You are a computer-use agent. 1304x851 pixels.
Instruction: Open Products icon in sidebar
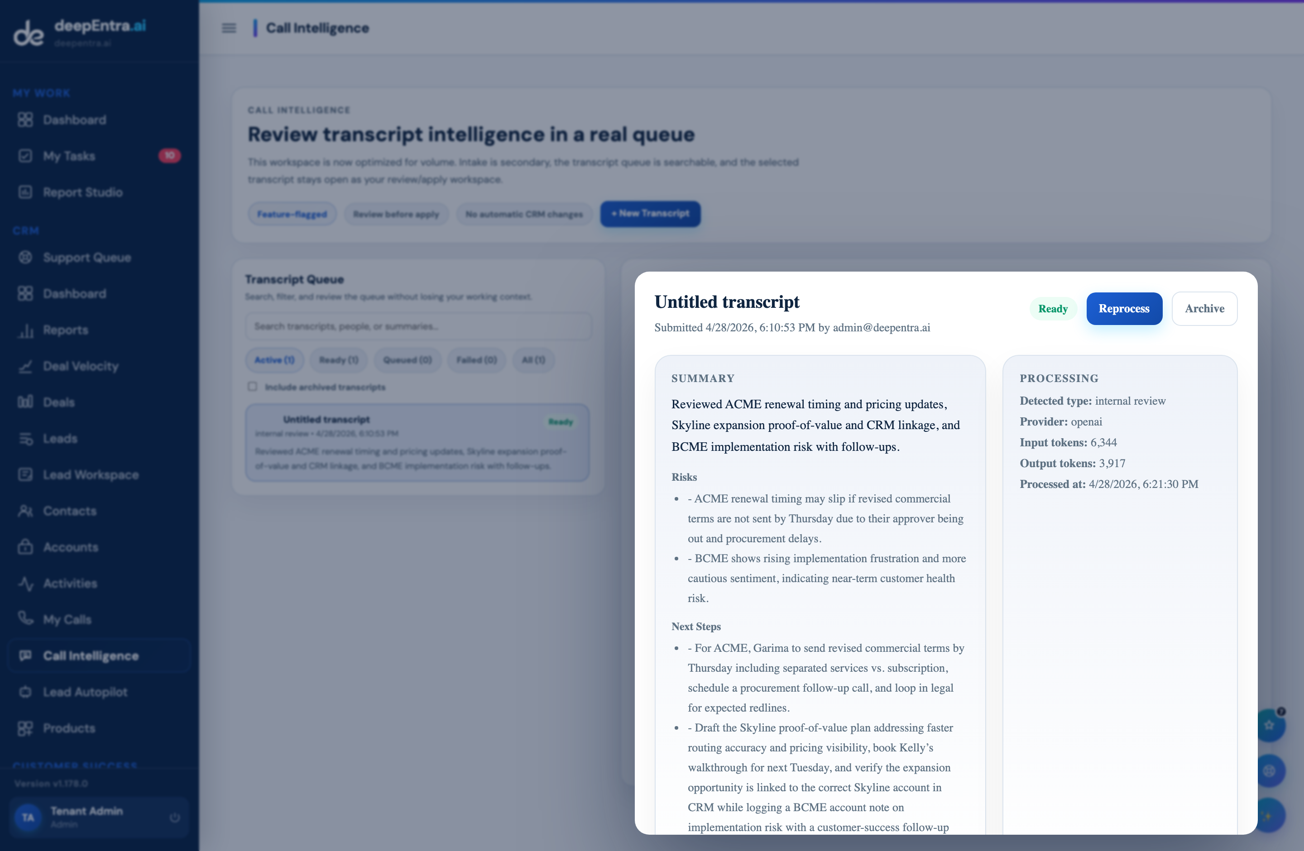click(25, 728)
